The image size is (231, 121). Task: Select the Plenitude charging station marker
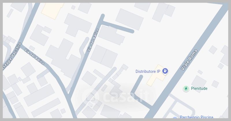click(x=186, y=88)
